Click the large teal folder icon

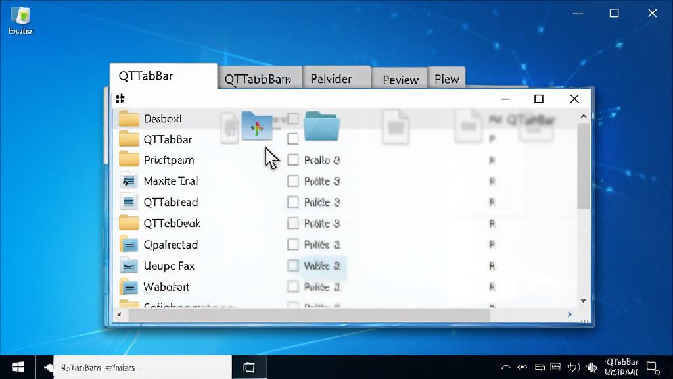point(322,126)
